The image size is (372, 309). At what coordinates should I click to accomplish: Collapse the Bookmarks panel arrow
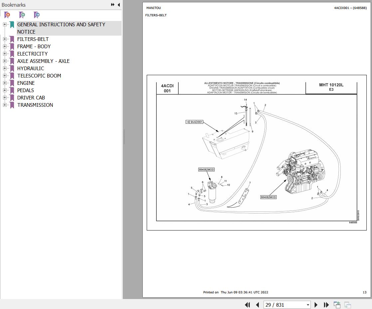coord(119,5)
